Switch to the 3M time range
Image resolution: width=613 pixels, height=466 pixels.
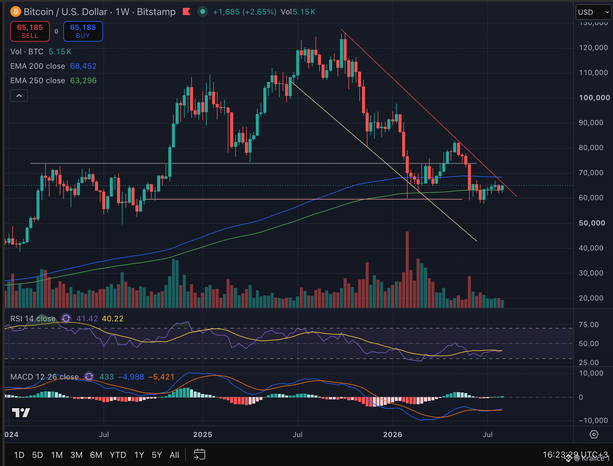[x=76, y=455]
